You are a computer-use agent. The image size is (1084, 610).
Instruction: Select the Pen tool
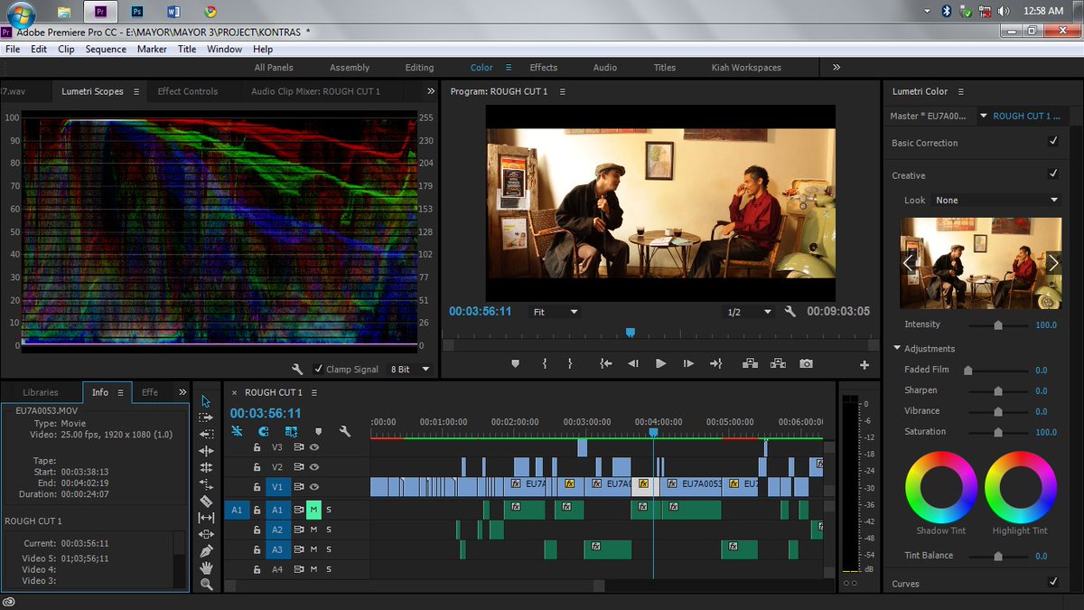tap(206, 551)
